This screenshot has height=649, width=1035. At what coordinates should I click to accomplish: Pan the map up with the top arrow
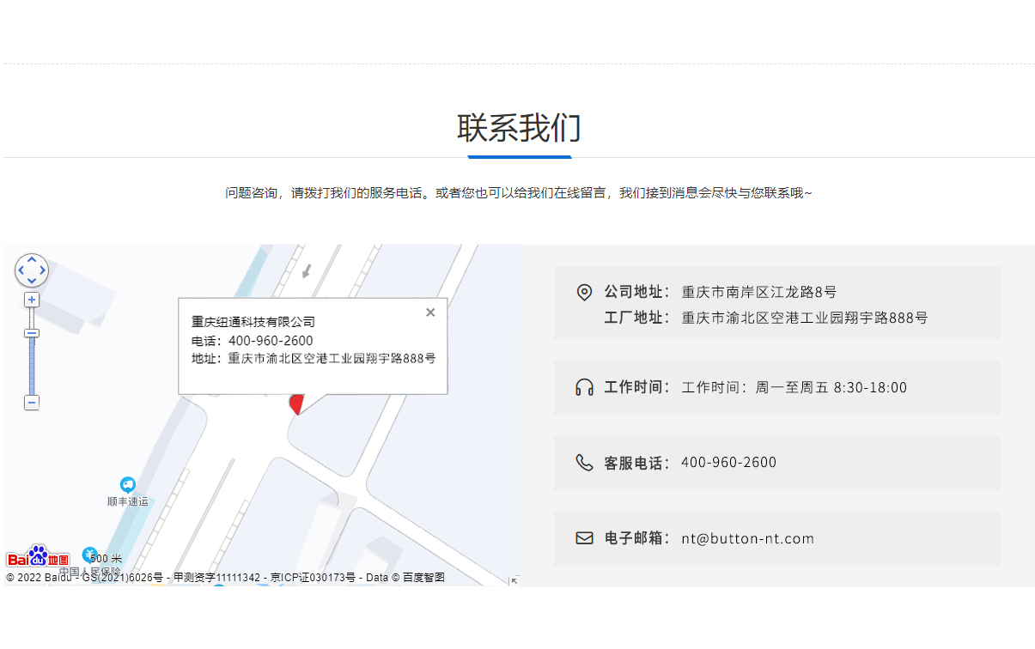click(32, 260)
